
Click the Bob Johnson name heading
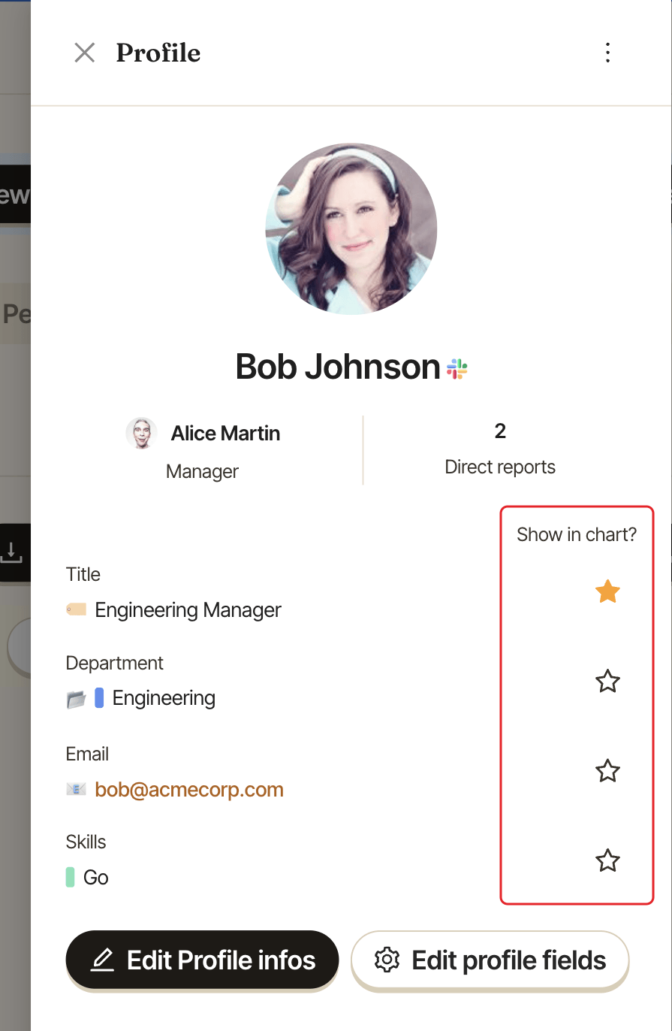point(338,367)
